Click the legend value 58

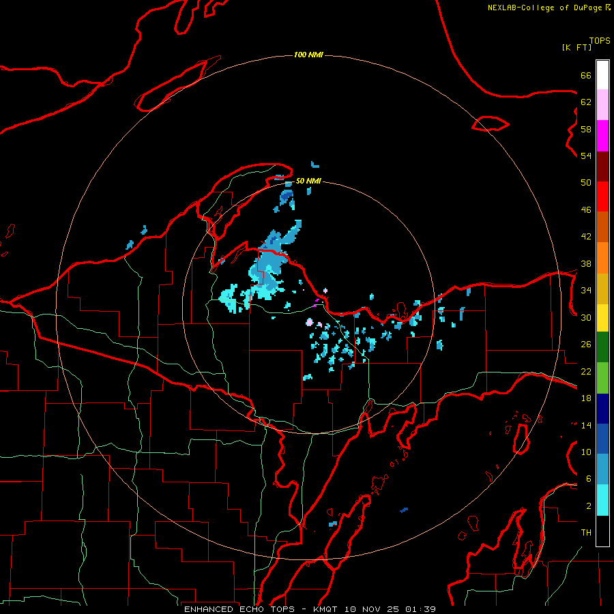(586, 129)
